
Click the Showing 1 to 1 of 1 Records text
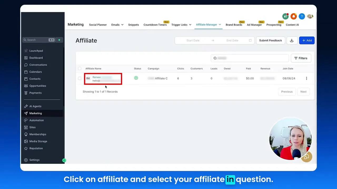[x=100, y=92]
